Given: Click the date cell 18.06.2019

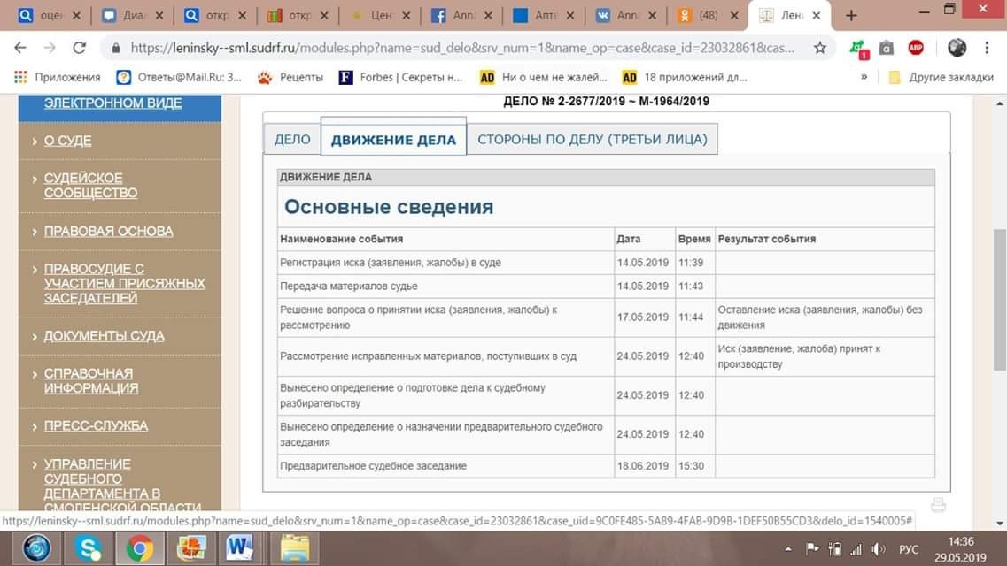Looking at the screenshot, I should click(643, 466).
